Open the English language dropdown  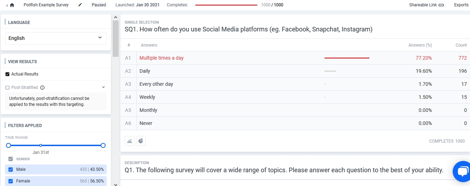[x=56, y=38]
